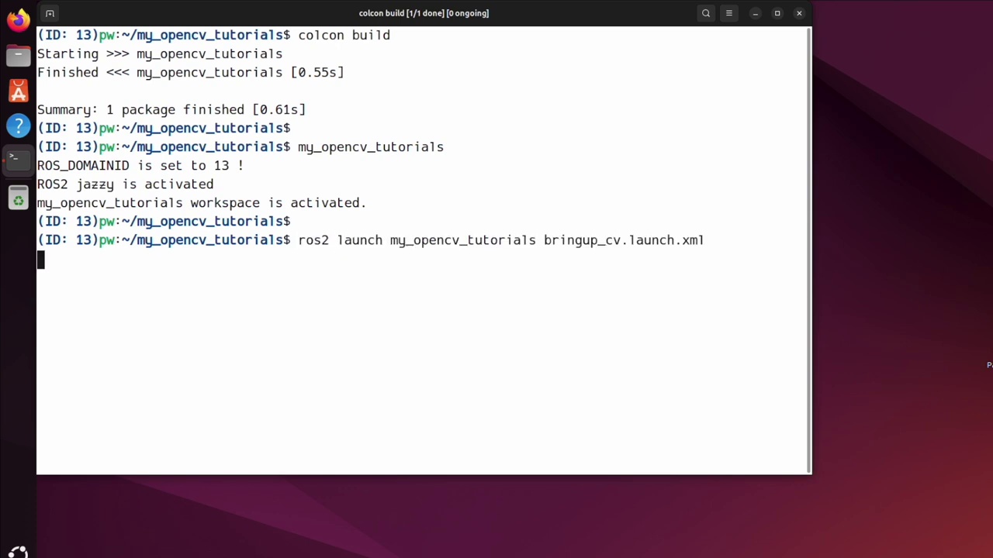Click 'Finished <<< my_opencv_tutorials [0.55s]' line

(190, 72)
